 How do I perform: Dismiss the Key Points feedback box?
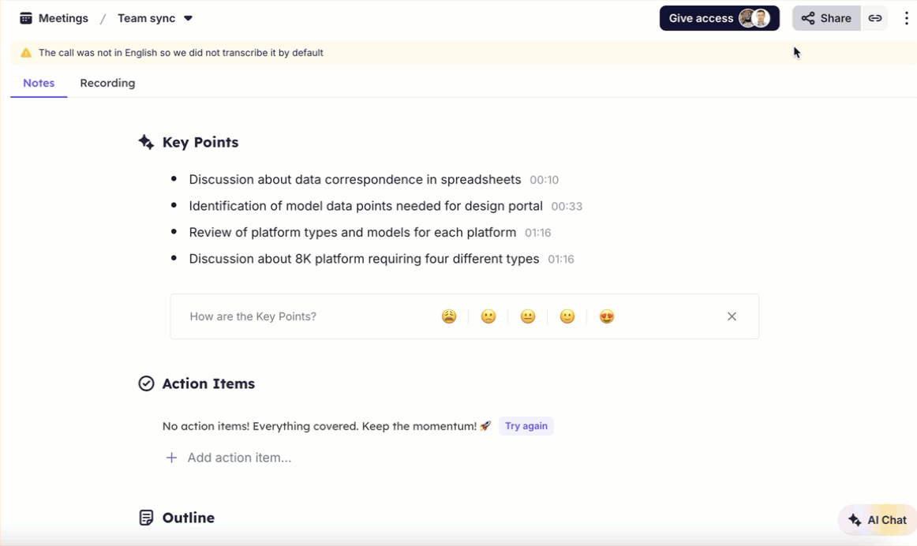coord(732,316)
